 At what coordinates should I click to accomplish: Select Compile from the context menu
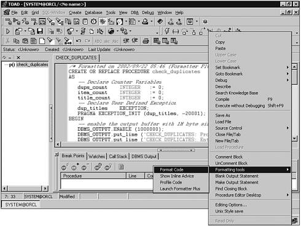(x=250, y=99)
